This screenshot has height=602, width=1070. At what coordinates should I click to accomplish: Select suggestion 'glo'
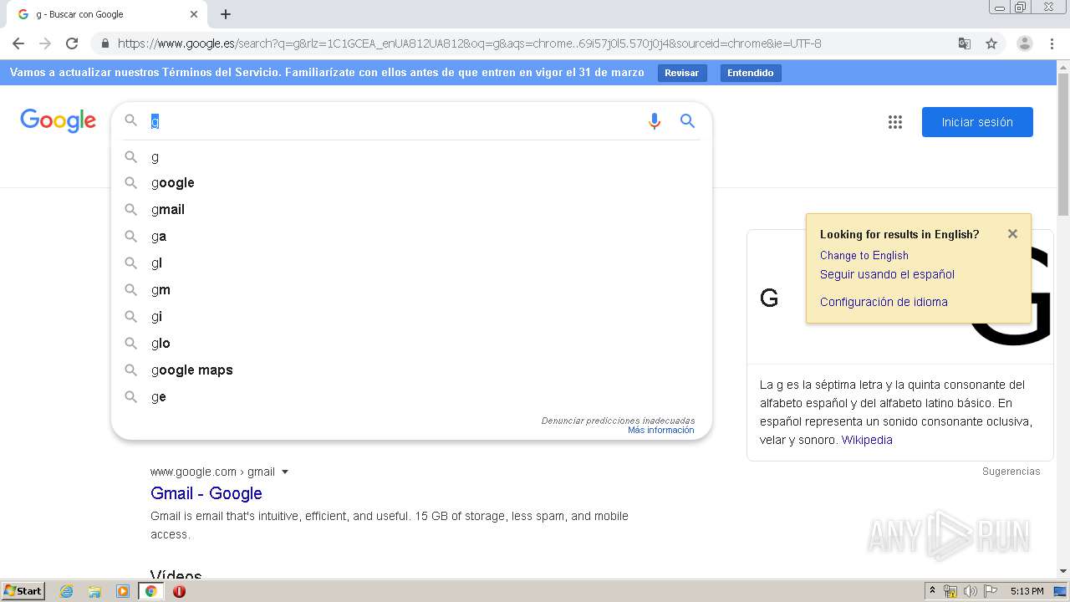tap(411, 344)
